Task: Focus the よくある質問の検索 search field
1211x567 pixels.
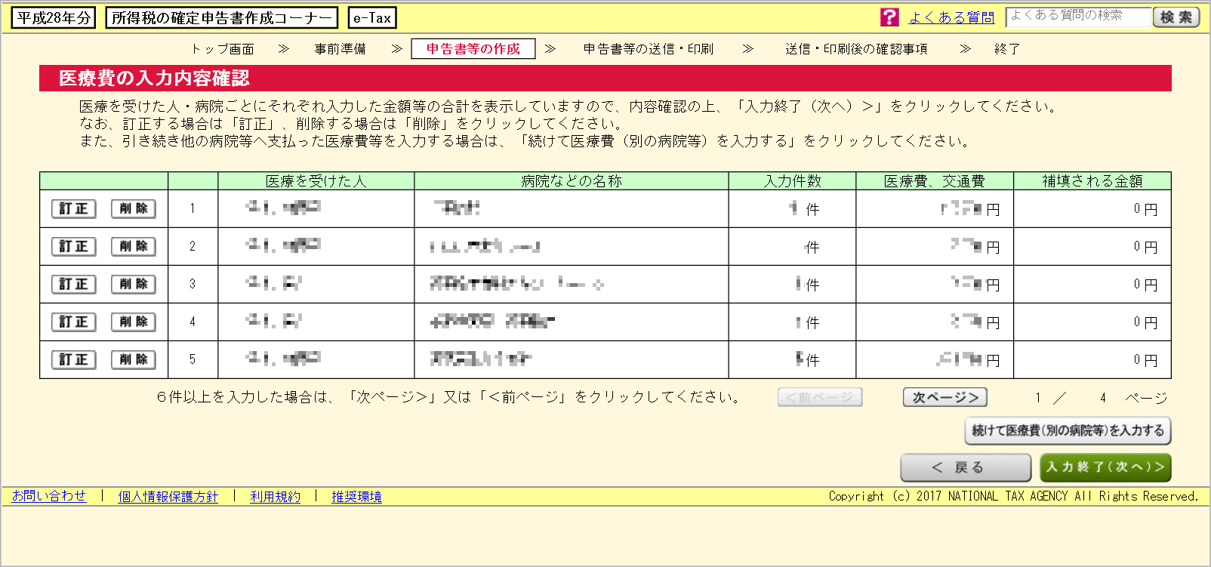Action: pos(1077,17)
